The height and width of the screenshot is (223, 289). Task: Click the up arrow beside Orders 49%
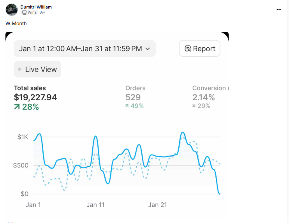point(127,106)
